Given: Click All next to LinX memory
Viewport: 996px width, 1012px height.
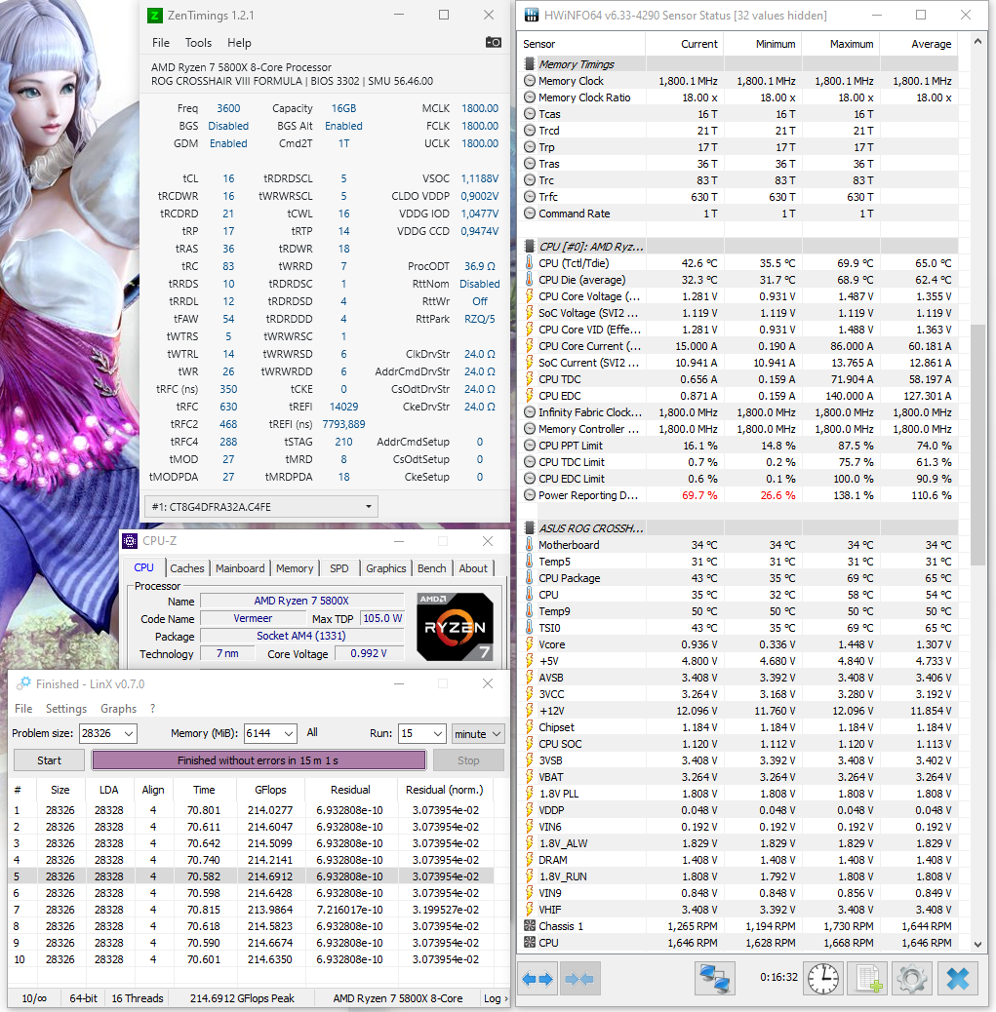Looking at the screenshot, I should 312,732.
